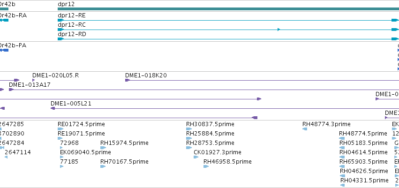Viewport: 399px width, 188px height.
Task: Select the DME1-013A17 clone label
Action: pos(30,85)
